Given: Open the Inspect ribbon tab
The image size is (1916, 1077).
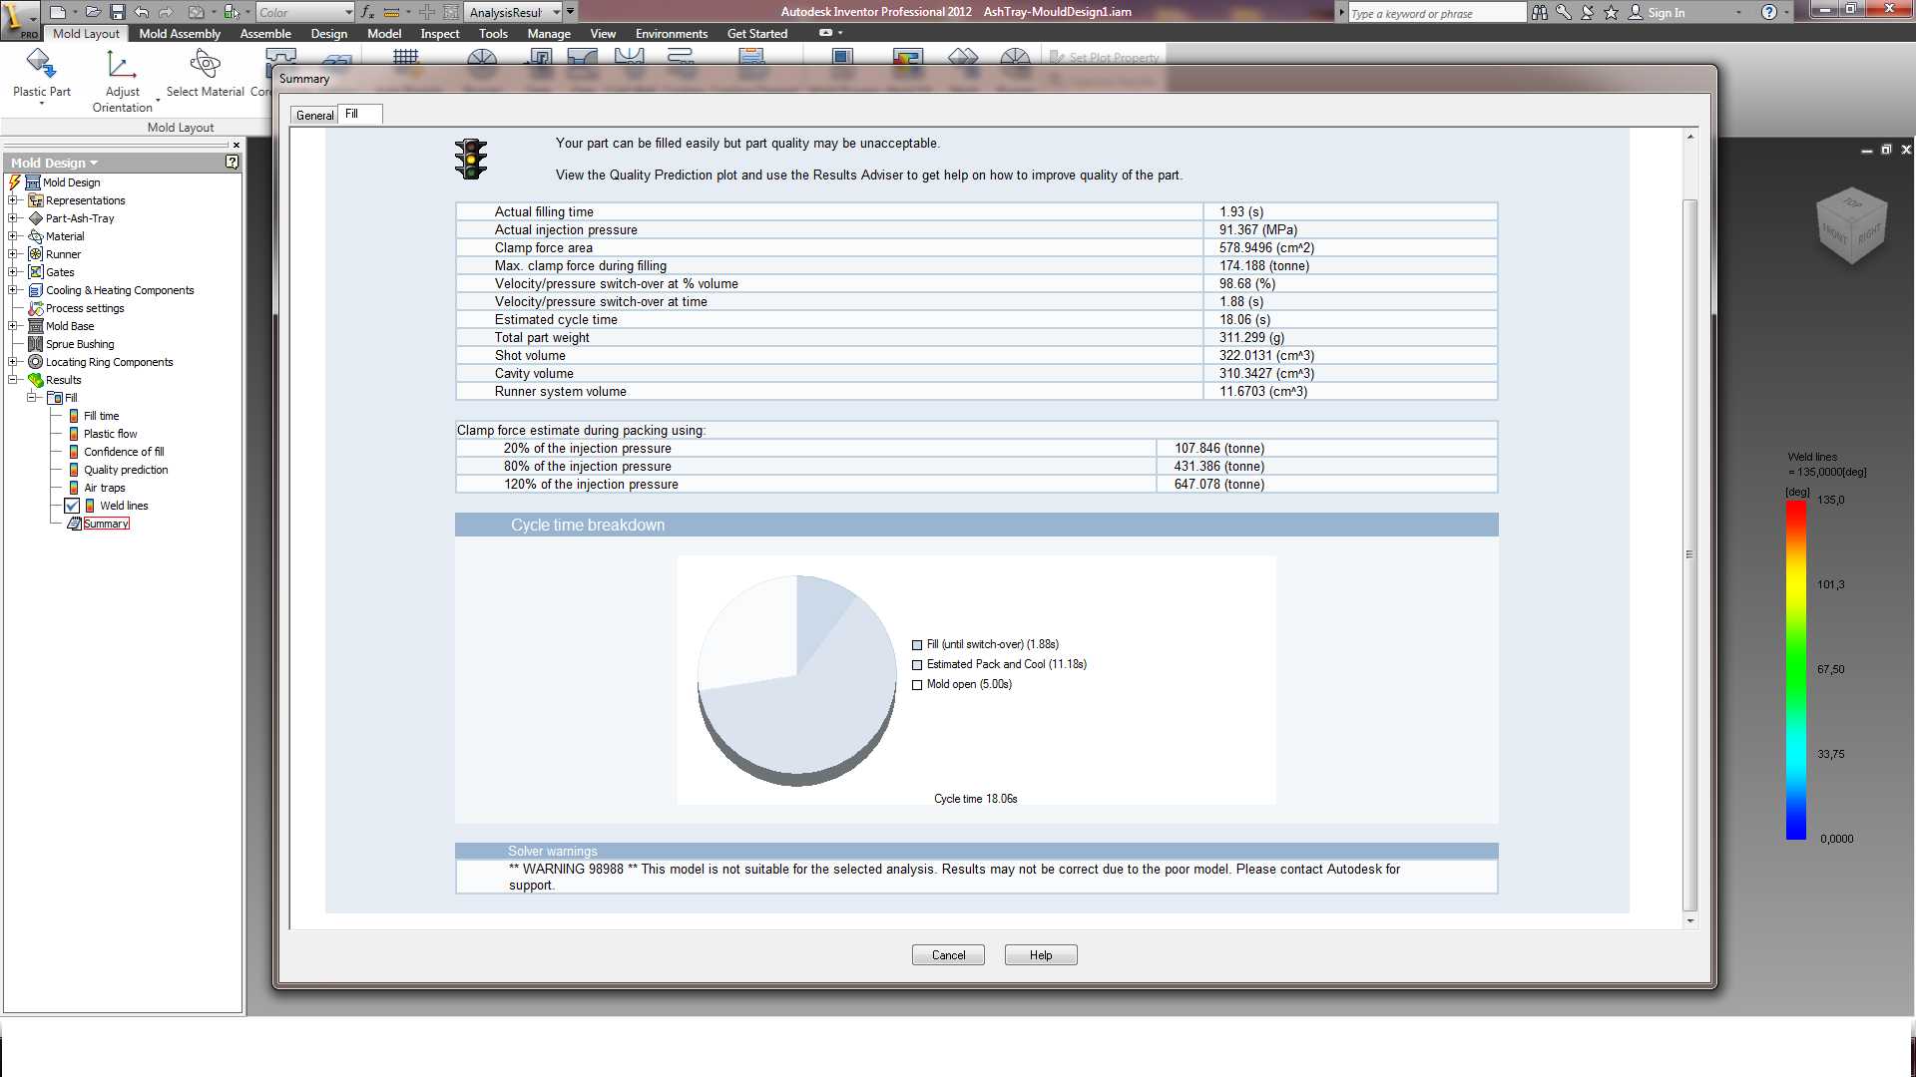Looking at the screenshot, I should tap(440, 33).
